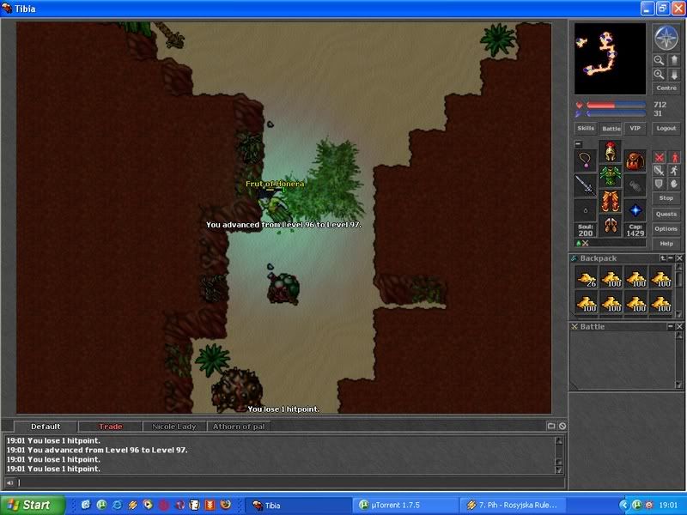
Task: Toggle the Battle list button
Action: click(x=611, y=128)
